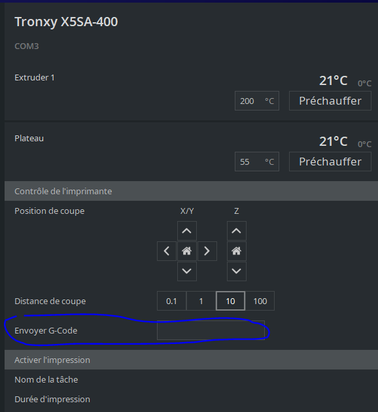Jog X/Y up with the arrow
The width and height of the screenshot is (378, 412).
click(x=187, y=231)
